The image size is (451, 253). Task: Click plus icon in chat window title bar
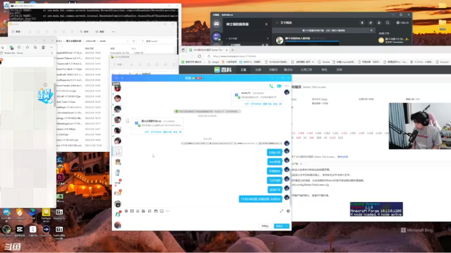[122, 78]
